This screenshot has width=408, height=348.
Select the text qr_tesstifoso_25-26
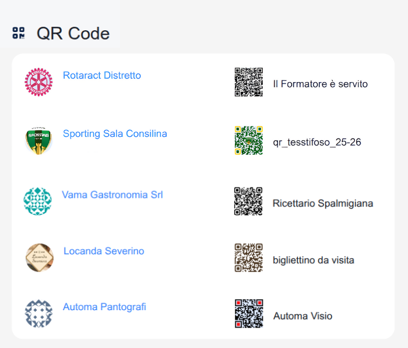pyautogui.click(x=317, y=143)
